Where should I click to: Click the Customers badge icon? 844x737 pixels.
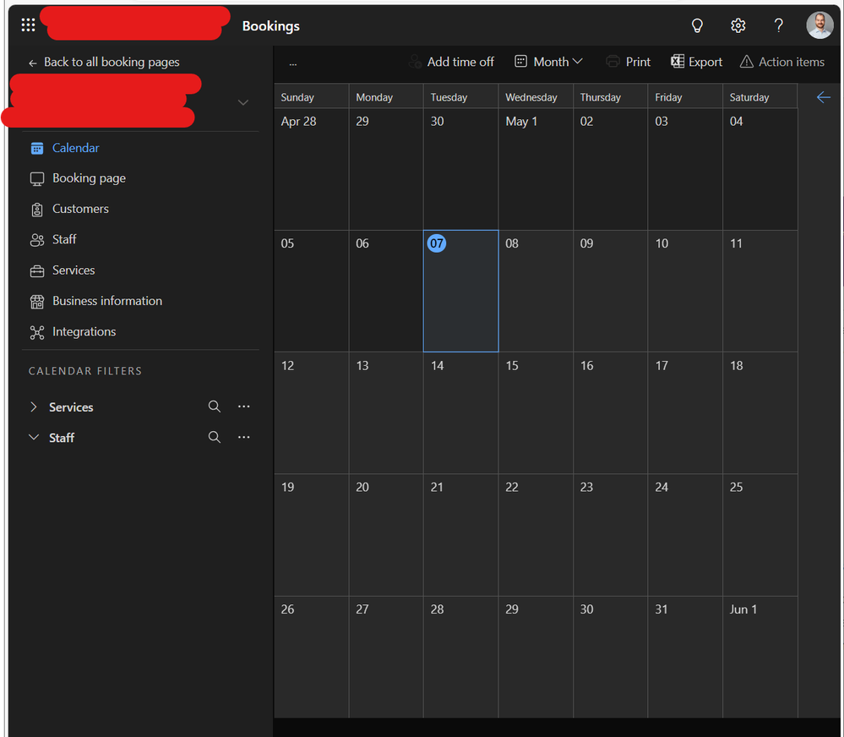pos(36,210)
